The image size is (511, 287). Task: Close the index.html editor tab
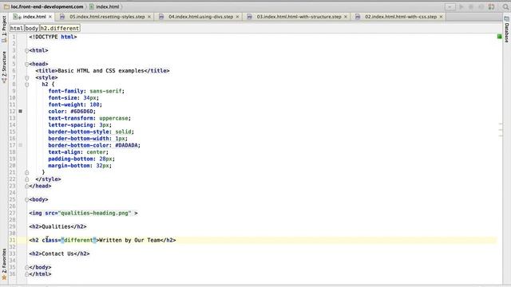[50, 17]
